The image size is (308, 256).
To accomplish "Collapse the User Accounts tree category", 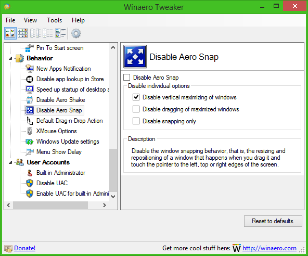I will (x=10, y=162).
